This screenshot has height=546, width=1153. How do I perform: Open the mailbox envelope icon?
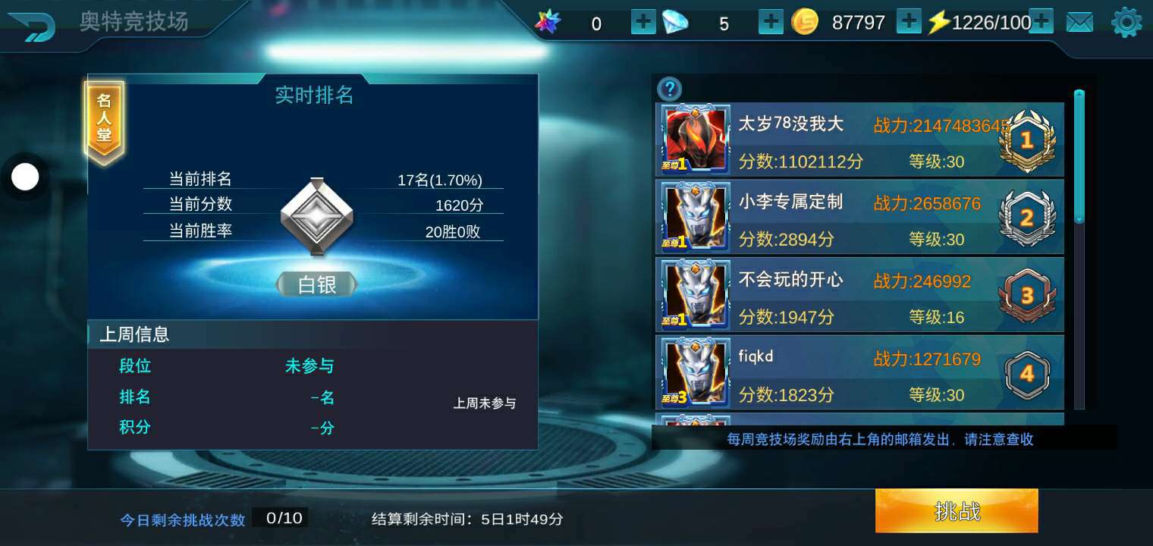[x=1079, y=23]
